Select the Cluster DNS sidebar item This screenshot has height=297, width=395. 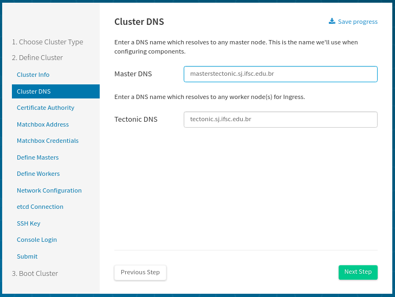[x=56, y=91]
